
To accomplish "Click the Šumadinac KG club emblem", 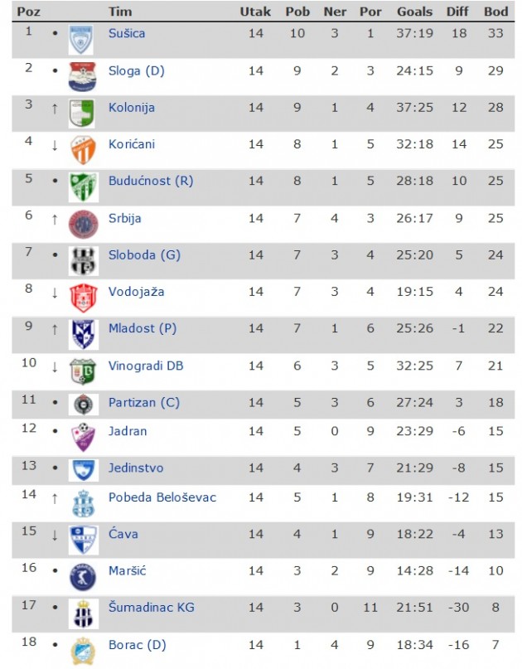I will pyautogui.click(x=83, y=613).
